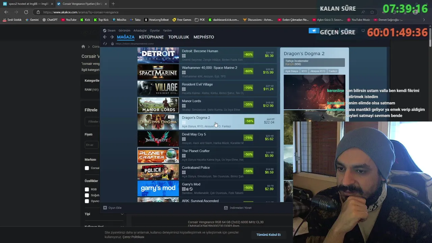Open the Garry's Mod listing

click(x=207, y=188)
